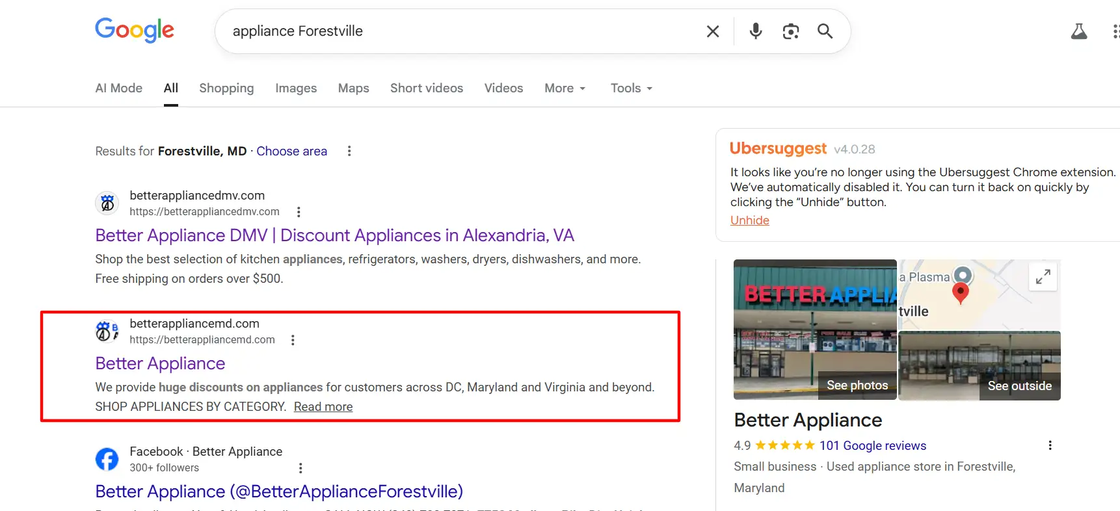Click Choose area link
Image resolution: width=1120 pixels, height=511 pixels.
click(x=291, y=151)
